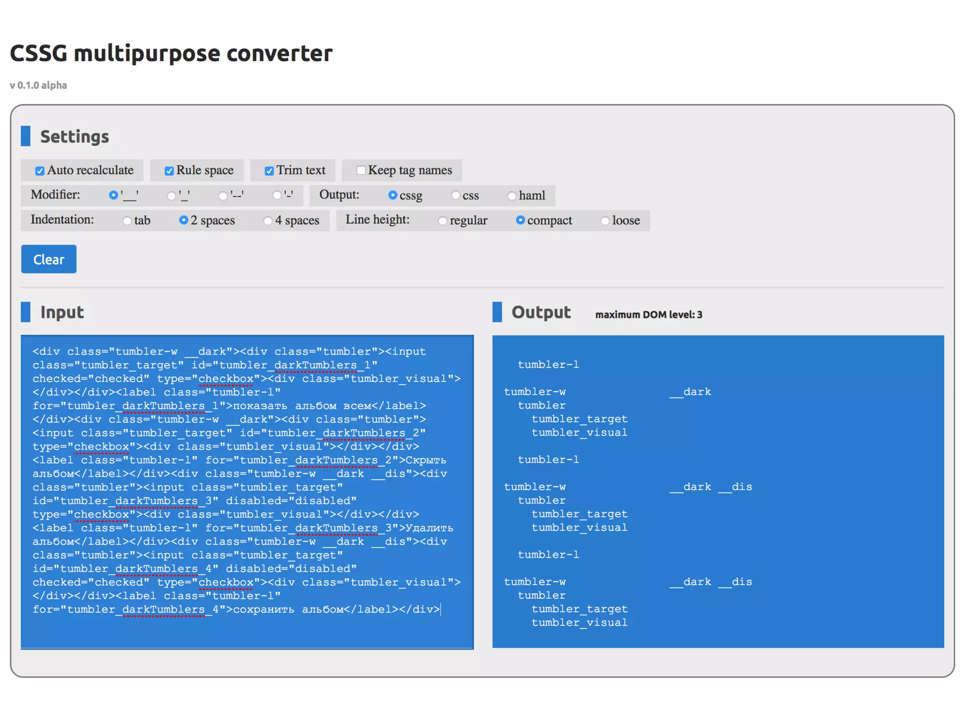The height and width of the screenshot is (724, 966).
Task: Pick the double dash modifier
Action: pyautogui.click(x=223, y=196)
